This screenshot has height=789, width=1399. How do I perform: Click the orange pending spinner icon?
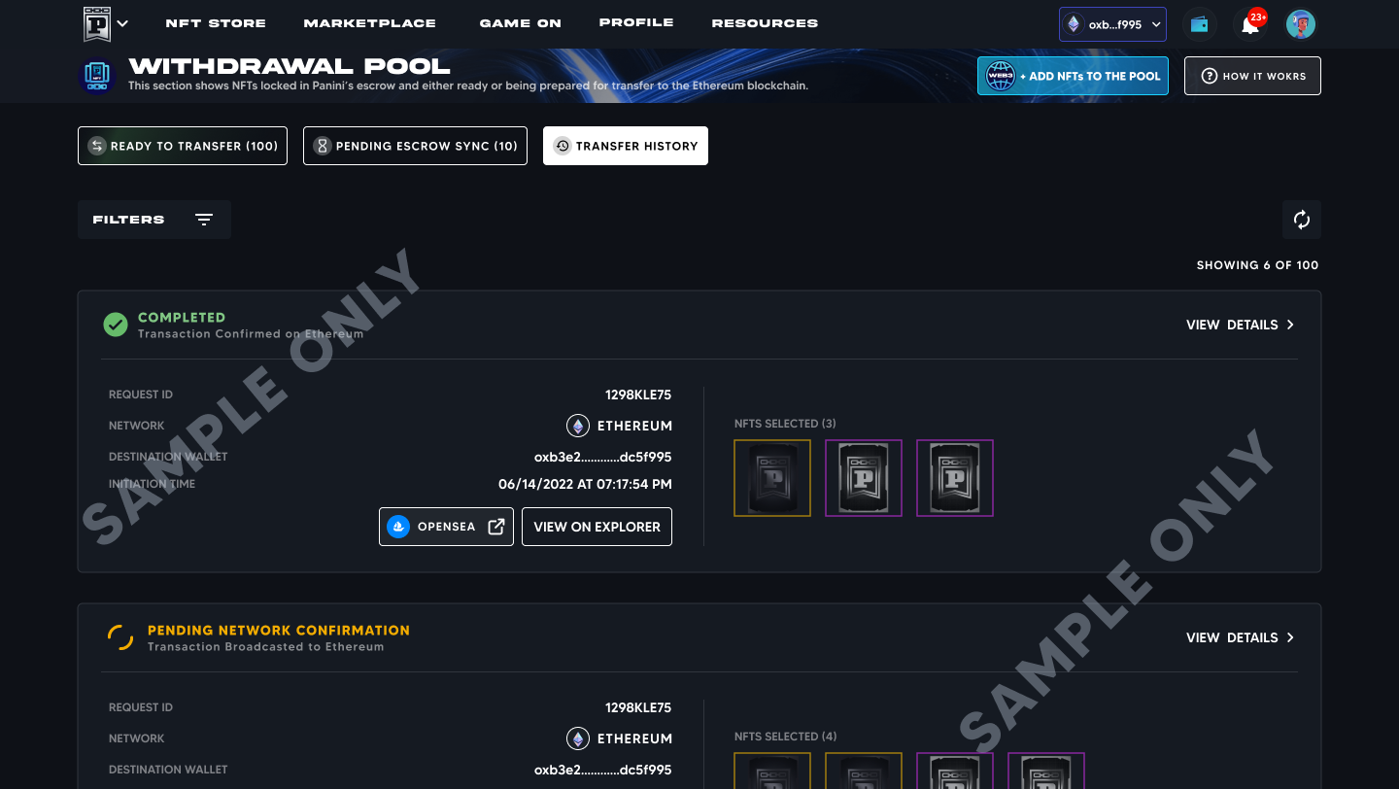point(120,637)
